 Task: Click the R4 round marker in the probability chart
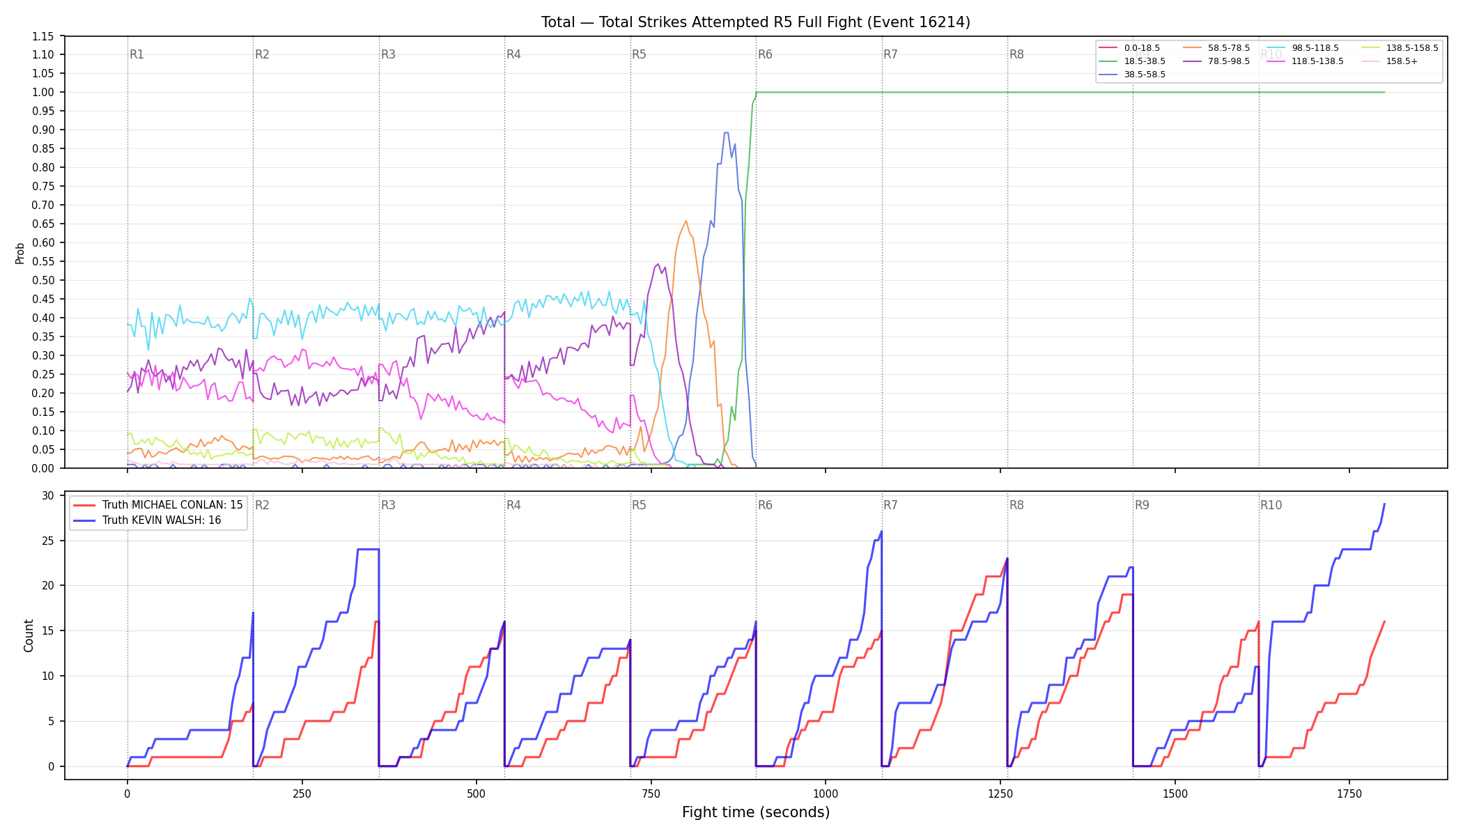[x=513, y=54]
